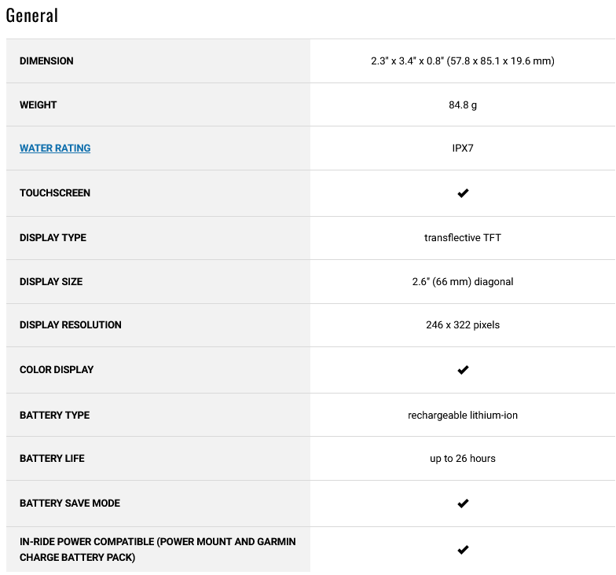
Task: Click the Touchscreen checkmark icon
Action: (x=463, y=193)
